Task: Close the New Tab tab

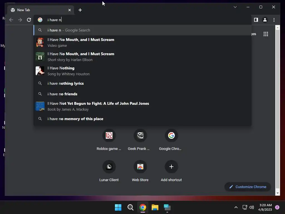Action: (69, 10)
